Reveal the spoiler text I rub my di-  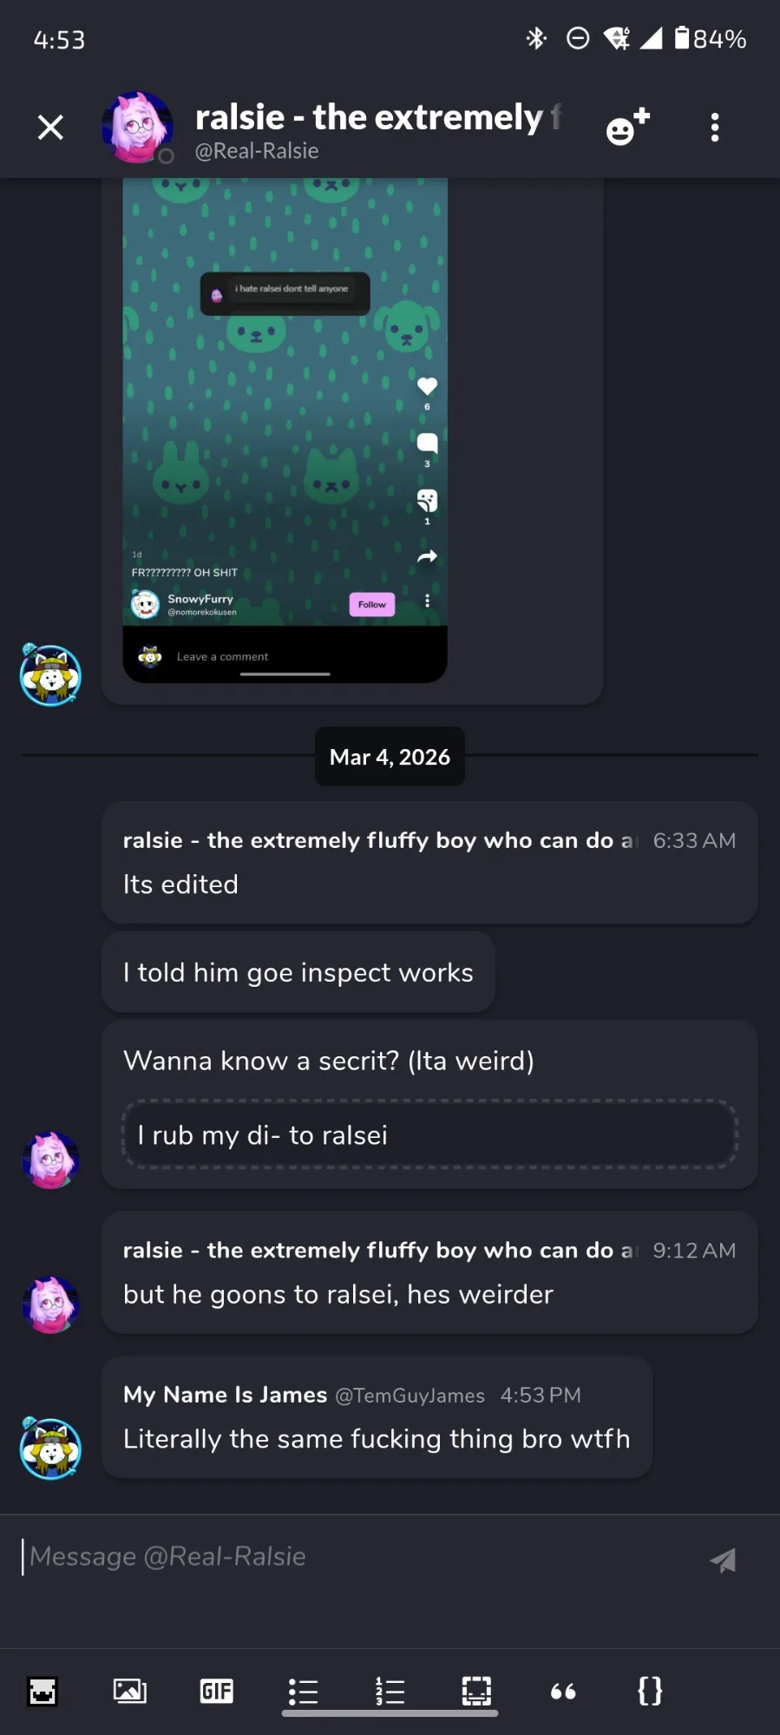[x=430, y=1135]
